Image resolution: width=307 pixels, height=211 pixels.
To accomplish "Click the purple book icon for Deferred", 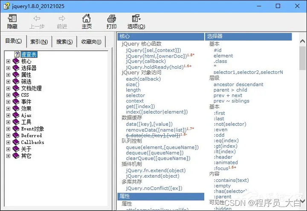I will point(16,135).
